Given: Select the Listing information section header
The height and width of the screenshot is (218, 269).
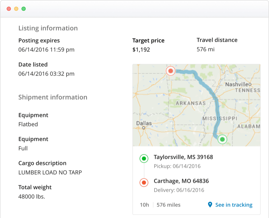Looking at the screenshot, I should [48, 28].
